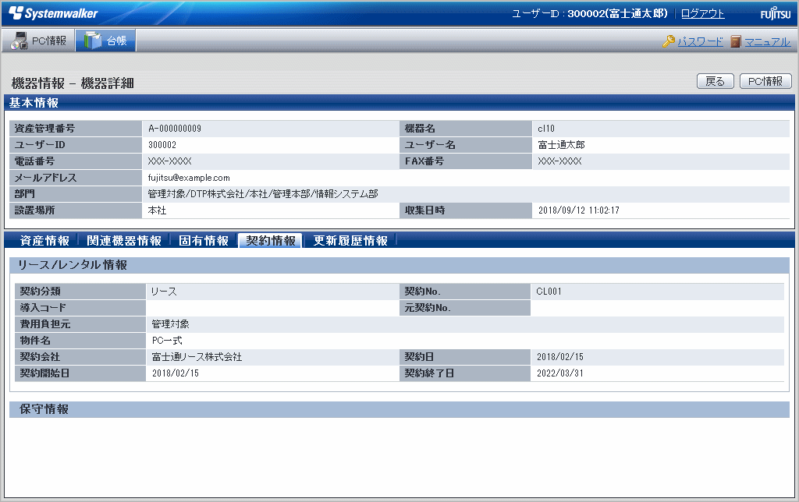This screenshot has width=799, height=502.
Task: Open the 固有情報 tab
Action: click(204, 241)
